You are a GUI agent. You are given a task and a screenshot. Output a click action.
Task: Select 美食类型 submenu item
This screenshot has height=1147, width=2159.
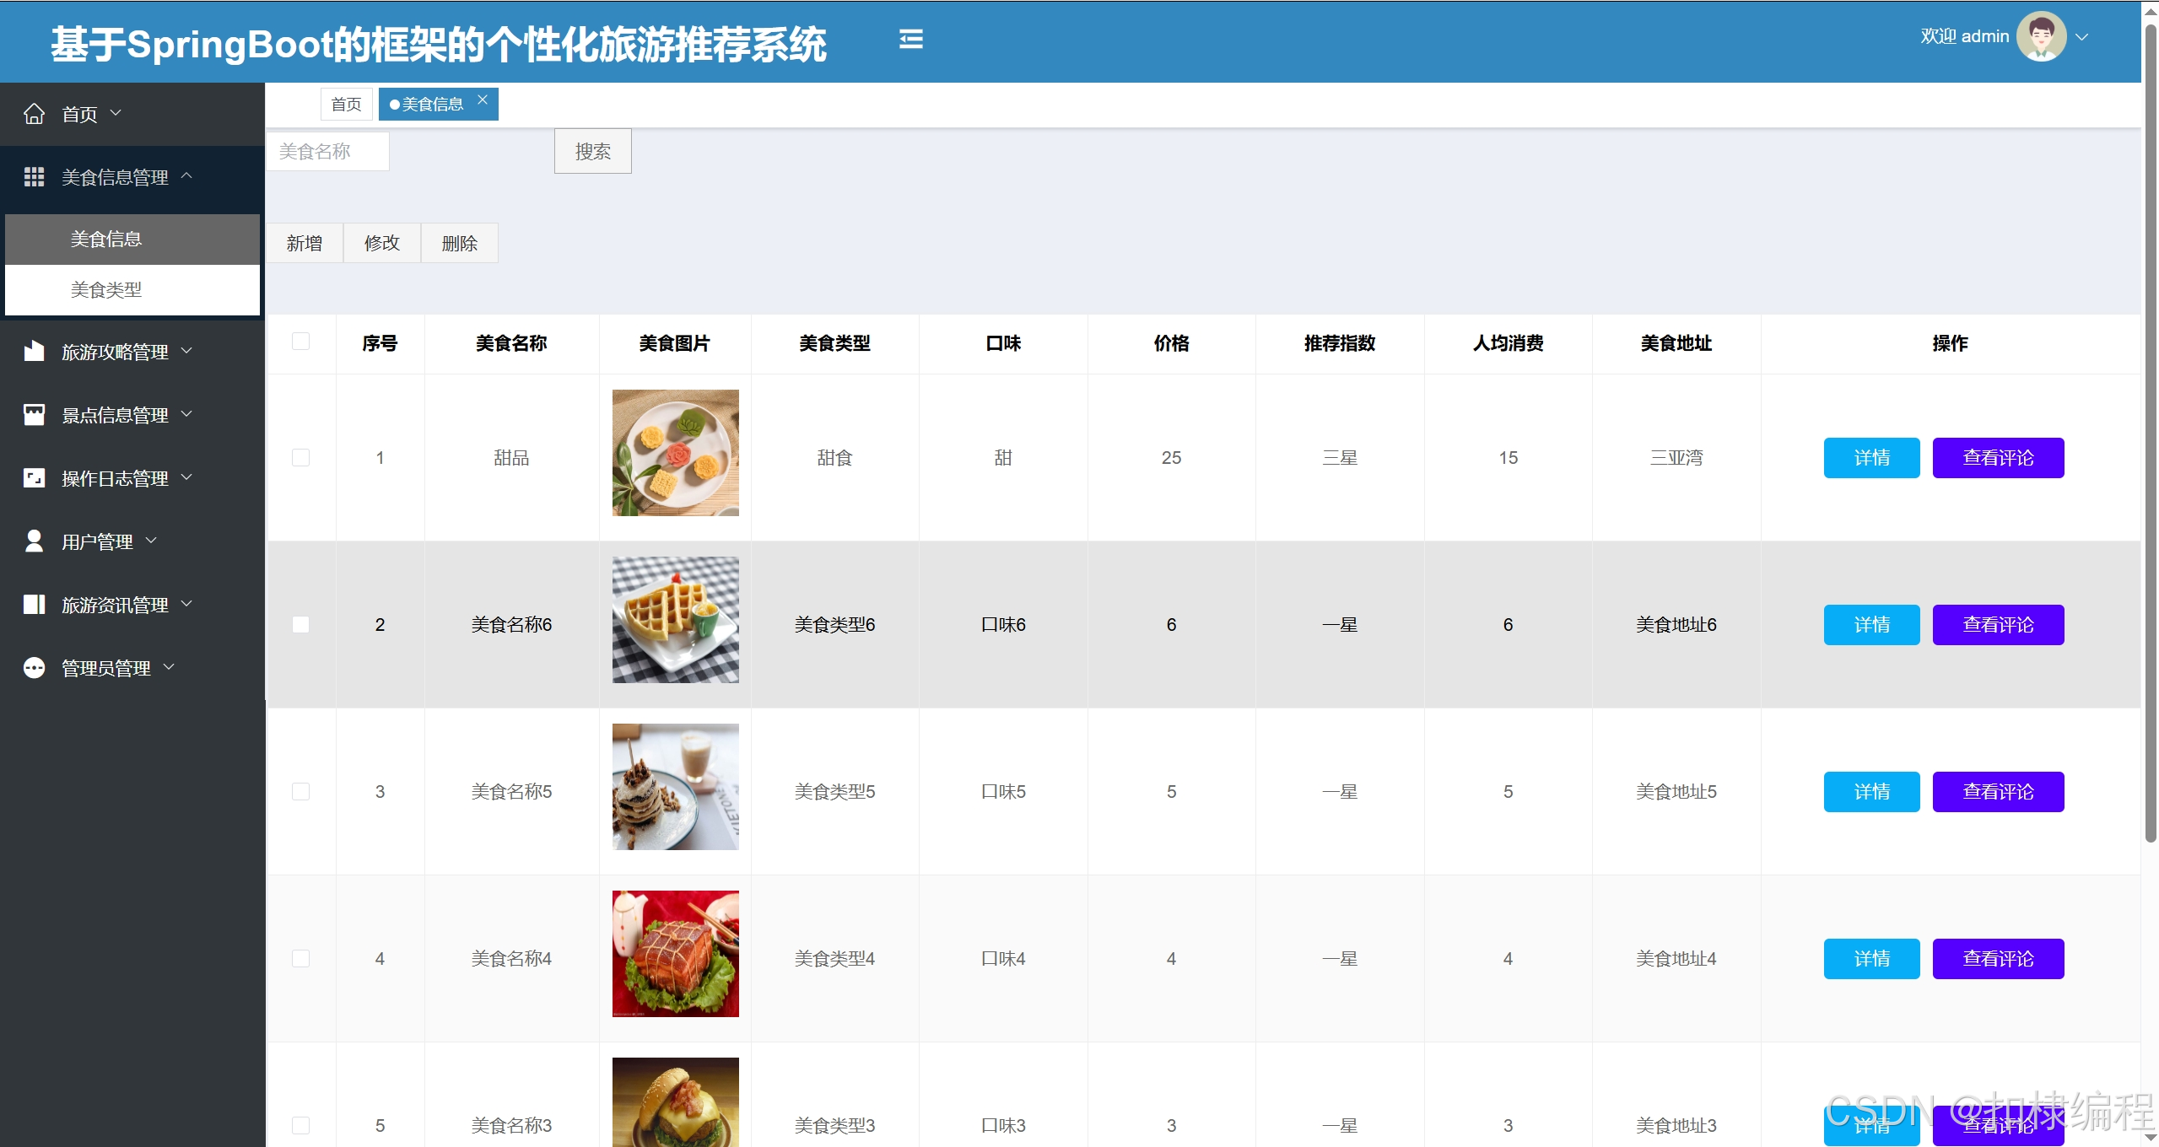click(x=132, y=290)
